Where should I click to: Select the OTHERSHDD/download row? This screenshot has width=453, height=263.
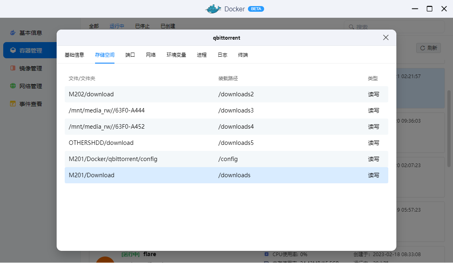point(226,143)
